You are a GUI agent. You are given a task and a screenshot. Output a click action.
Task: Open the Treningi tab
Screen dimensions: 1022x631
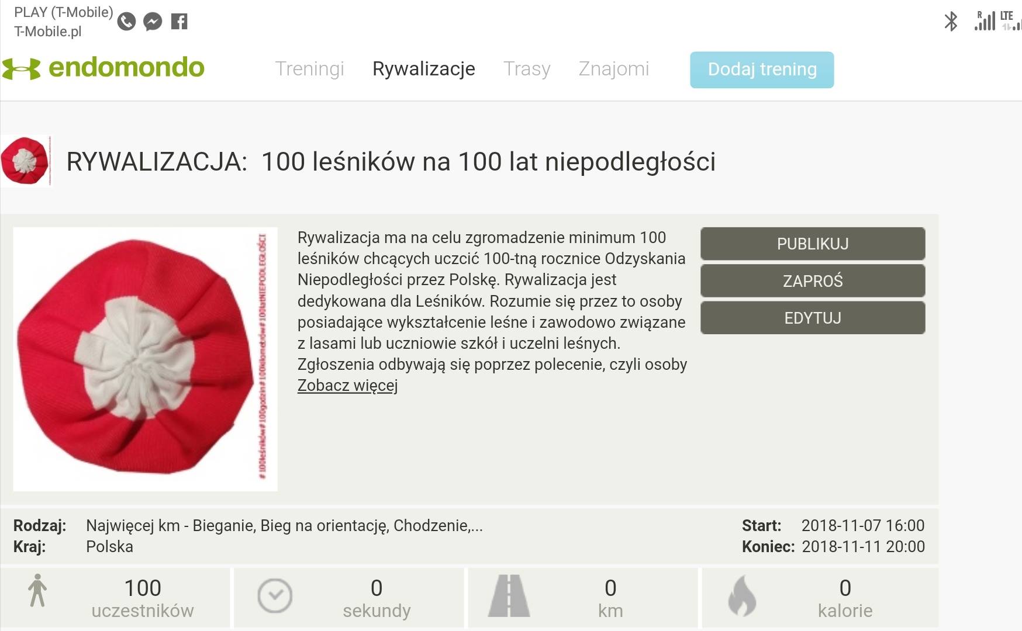point(309,69)
